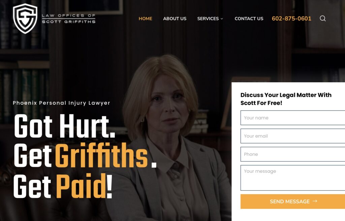Image resolution: width=345 pixels, height=221 pixels.
Task: Open the Home menu item
Action: 145,19
